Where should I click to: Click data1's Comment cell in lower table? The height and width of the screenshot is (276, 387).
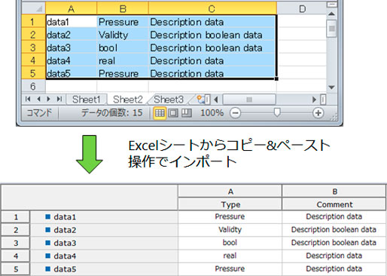[334, 216]
